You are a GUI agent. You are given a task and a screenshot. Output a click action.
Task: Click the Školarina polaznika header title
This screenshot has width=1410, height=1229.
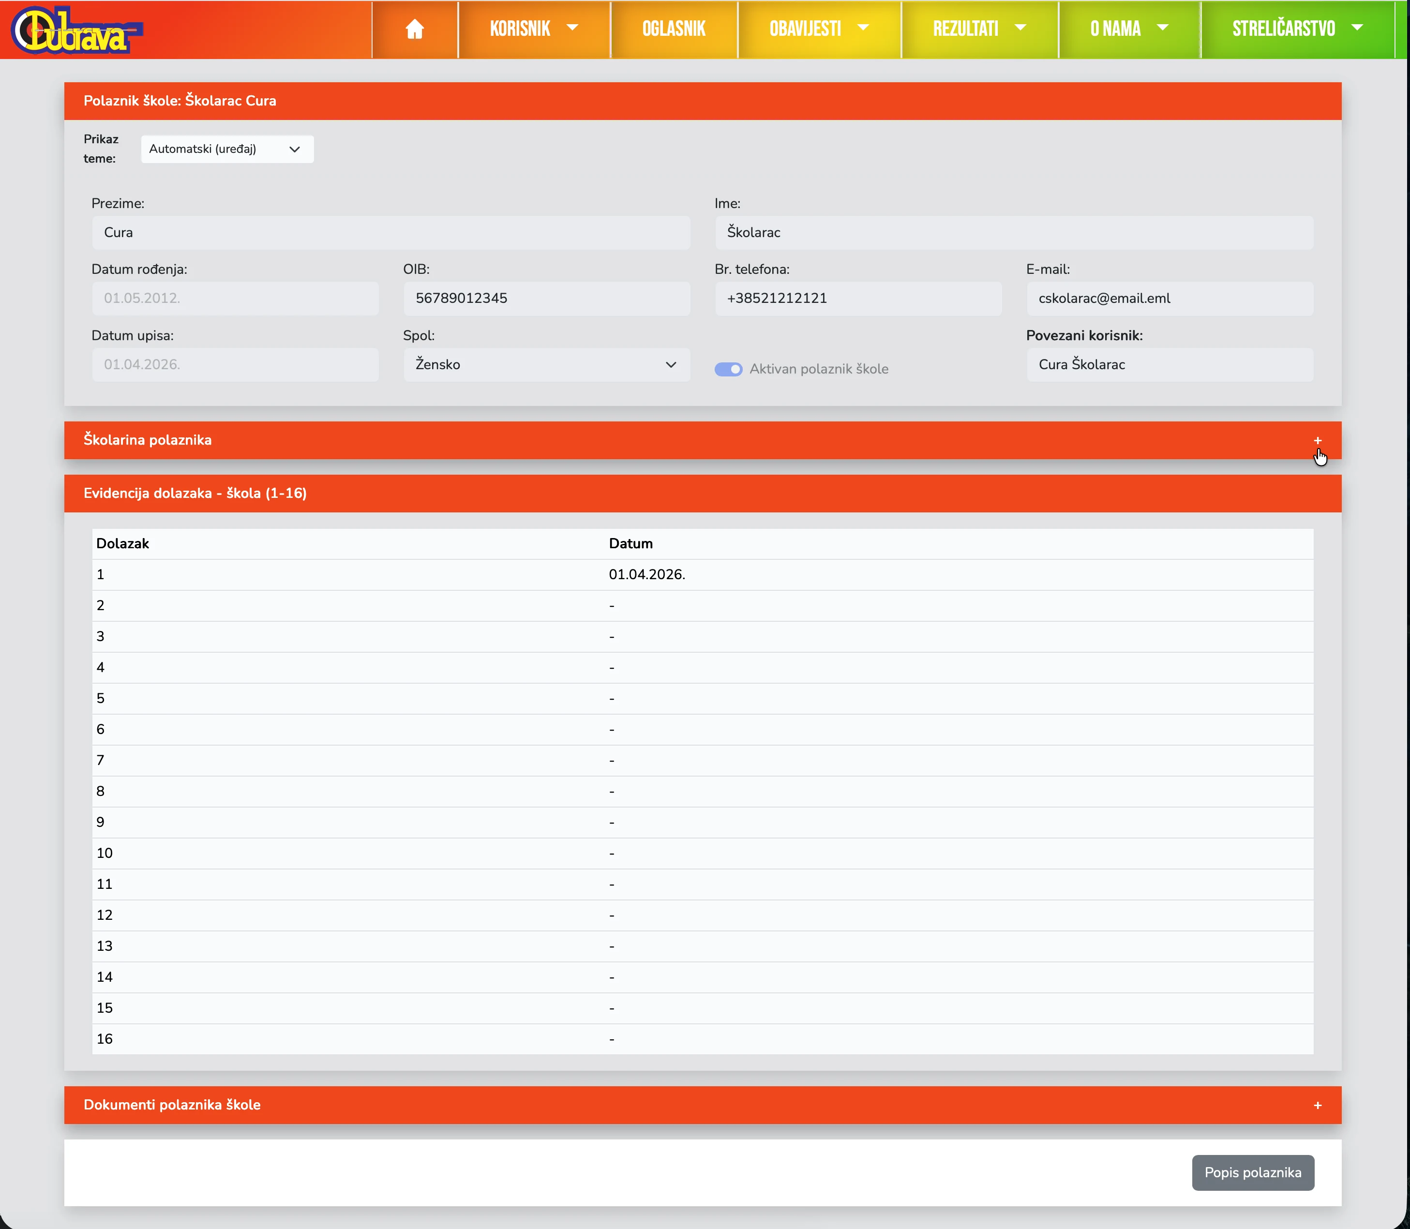pyautogui.click(x=148, y=440)
